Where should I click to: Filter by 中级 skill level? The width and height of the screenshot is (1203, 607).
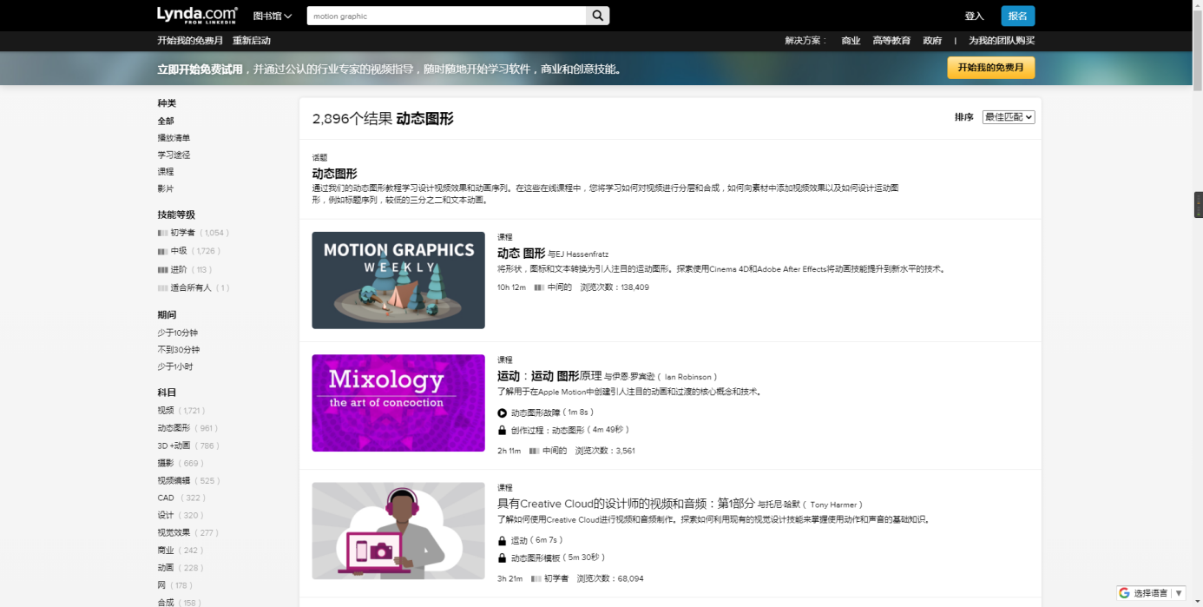coord(178,251)
